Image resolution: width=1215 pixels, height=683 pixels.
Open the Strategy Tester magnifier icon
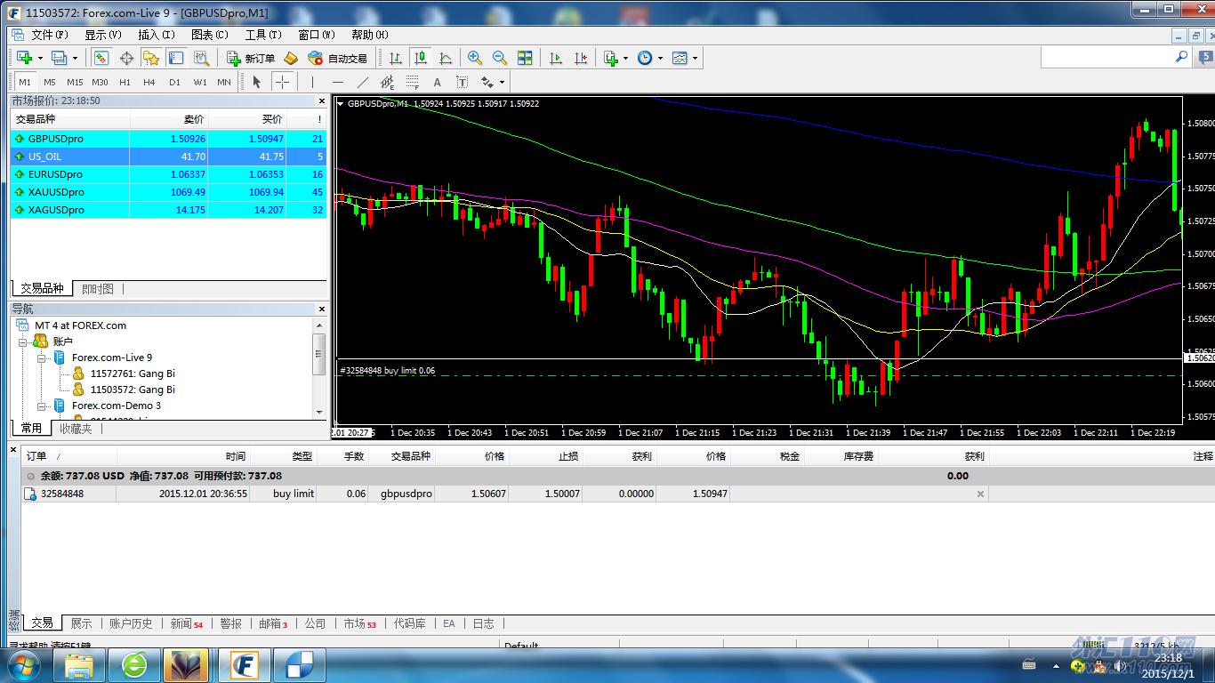[202, 58]
